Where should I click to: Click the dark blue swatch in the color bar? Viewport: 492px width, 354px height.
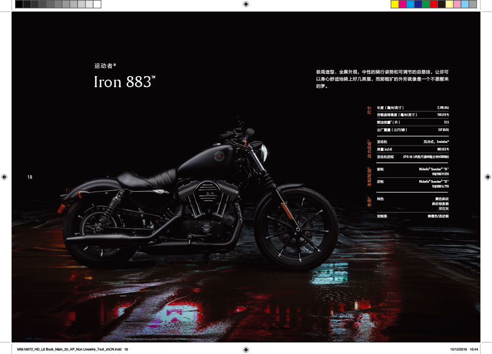coord(418,4)
